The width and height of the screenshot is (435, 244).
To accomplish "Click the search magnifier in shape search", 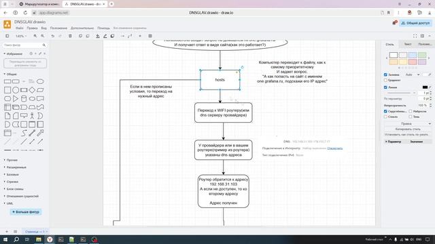I will pos(43,45).
